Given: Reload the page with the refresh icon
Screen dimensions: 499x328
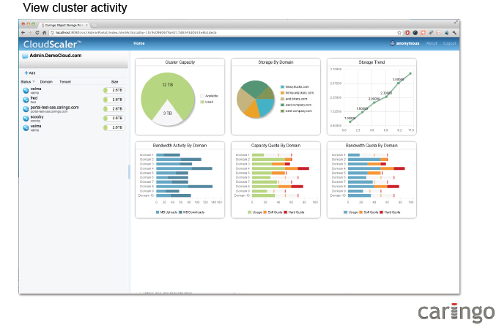Looking at the screenshot, I should coord(37,32).
